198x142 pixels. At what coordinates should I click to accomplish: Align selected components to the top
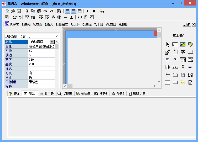(27, 17)
